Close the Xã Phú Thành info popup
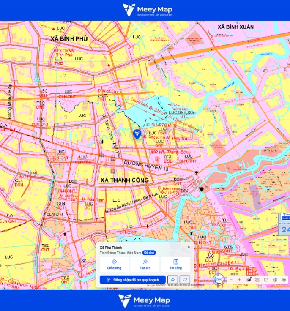The width and height of the screenshot is (290, 311). click(189, 247)
